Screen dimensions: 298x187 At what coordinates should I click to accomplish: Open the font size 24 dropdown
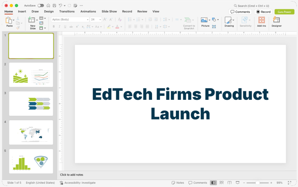tap(100, 20)
